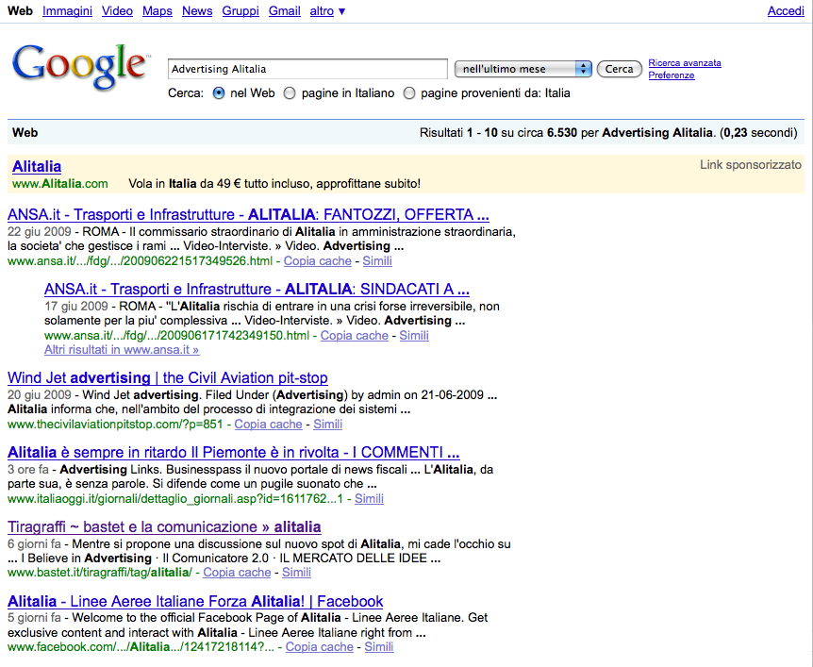
Task: Open the 'nell'ultimo mese' time range dropdown
Action: point(523,69)
